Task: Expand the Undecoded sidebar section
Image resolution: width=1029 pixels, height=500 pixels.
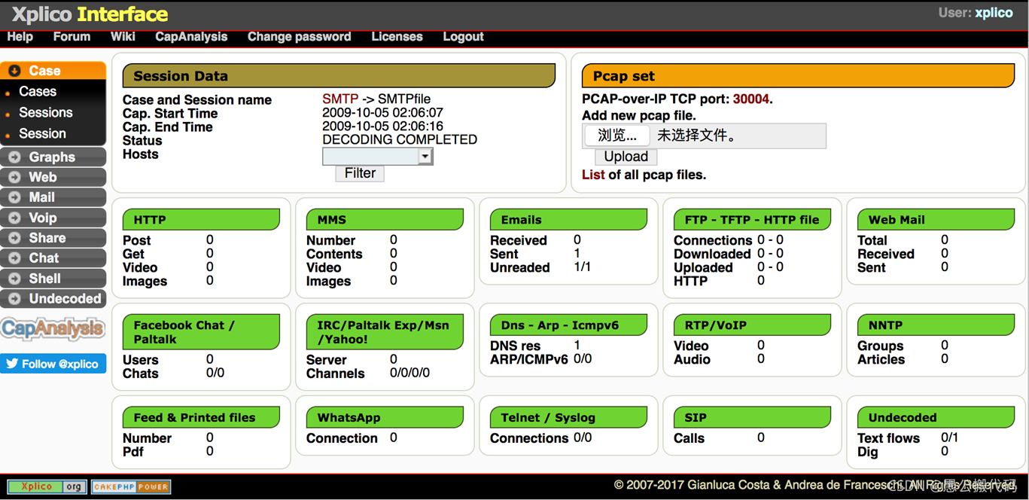Action: coord(53,298)
